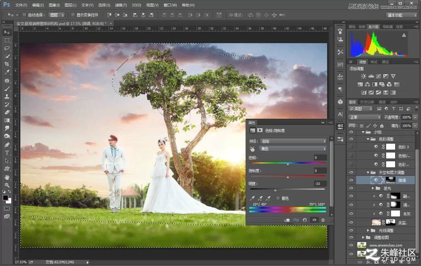Click the foreground color swatch
The image size is (421, 266).
pos(5,197)
